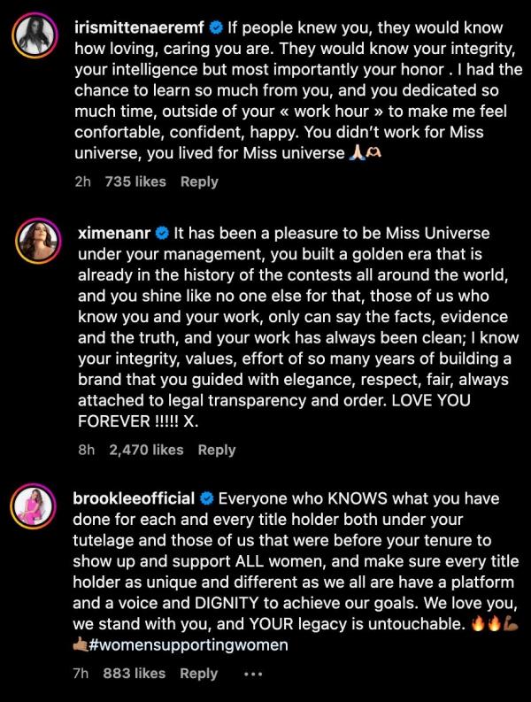Open more options on brookleeofficial's comment

[253, 674]
